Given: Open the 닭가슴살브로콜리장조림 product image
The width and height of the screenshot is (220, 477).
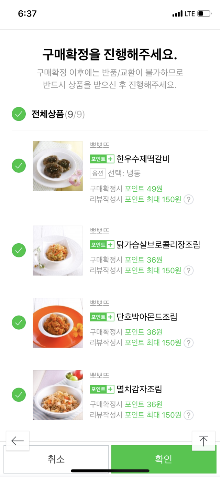Looking at the screenshot, I should tap(58, 251).
